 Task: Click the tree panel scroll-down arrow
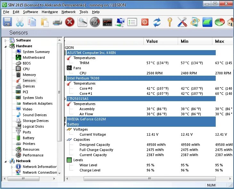[x=59, y=173]
